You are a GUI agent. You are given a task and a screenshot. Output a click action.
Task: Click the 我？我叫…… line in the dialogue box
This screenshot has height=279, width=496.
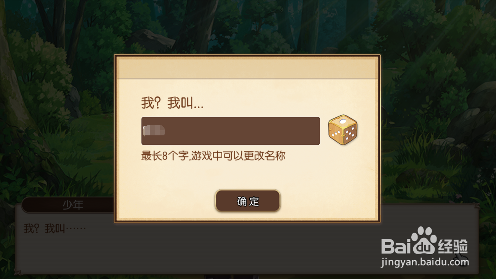(54, 228)
